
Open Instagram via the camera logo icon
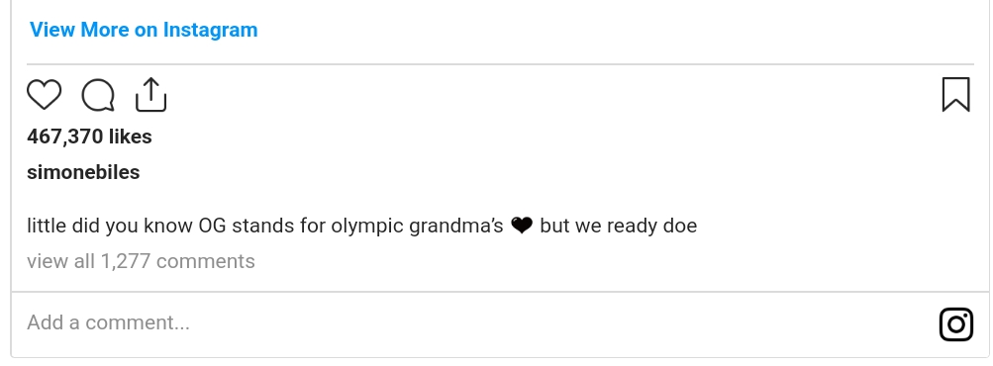click(x=955, y=324)
